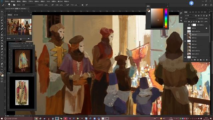The width and height of the screenshot is (213, 120).
Task: Click the Navigator preview thumbnail
Action: tap(19, 27)
